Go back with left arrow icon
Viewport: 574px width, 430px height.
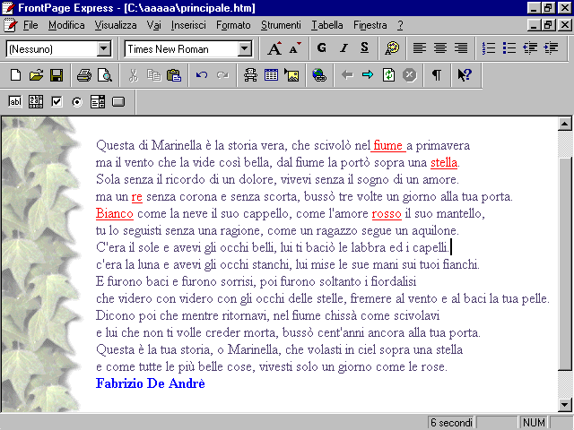[347, 75]
